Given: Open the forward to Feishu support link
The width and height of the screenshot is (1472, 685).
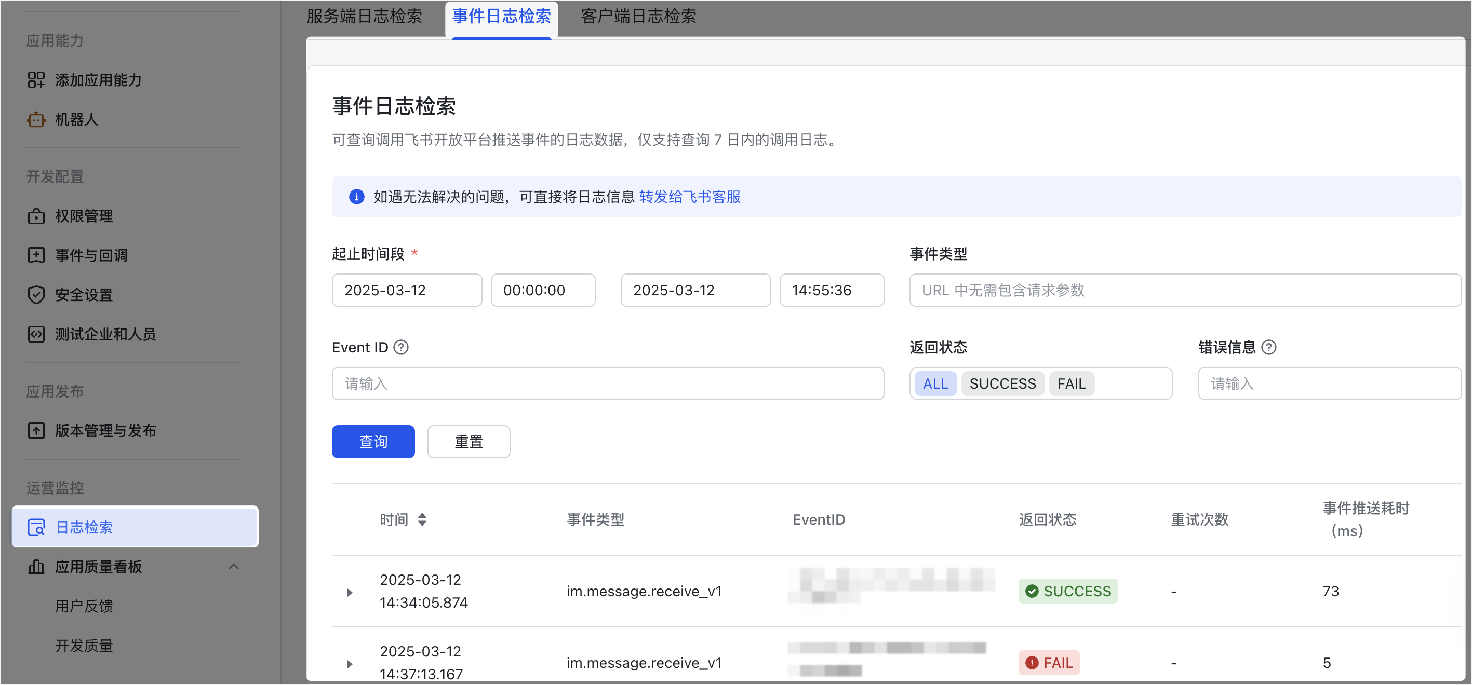Looking at the screenshot, I should coord(689,197).
